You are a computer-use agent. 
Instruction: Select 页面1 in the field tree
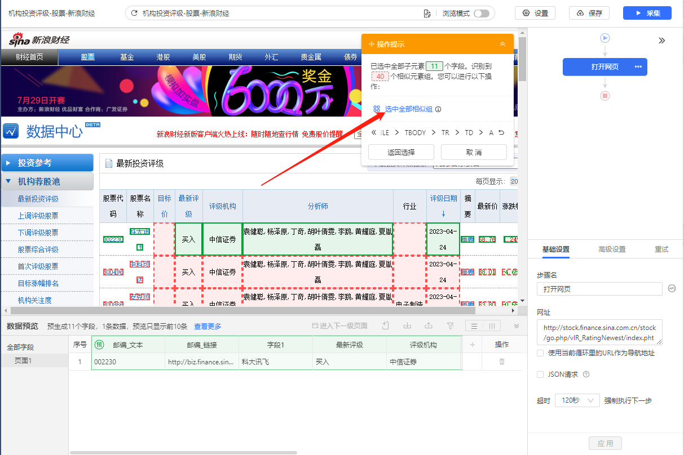(23, 361)
